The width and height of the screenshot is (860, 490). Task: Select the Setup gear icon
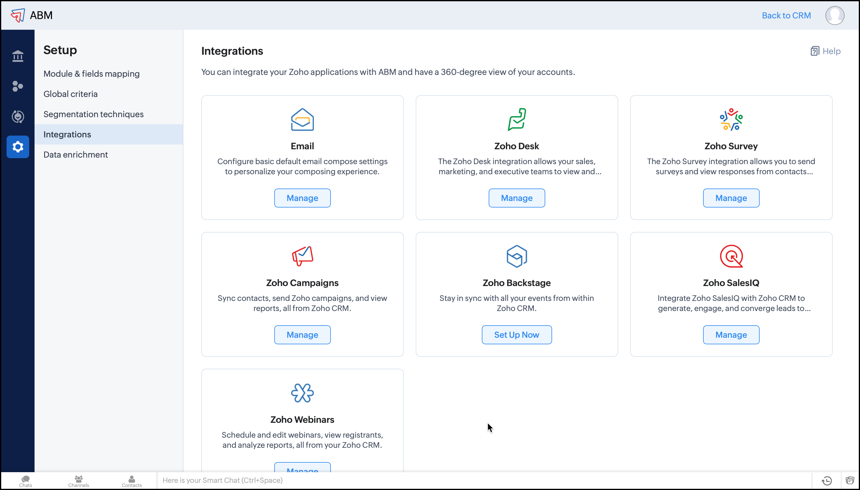click(x=18, y=147)
